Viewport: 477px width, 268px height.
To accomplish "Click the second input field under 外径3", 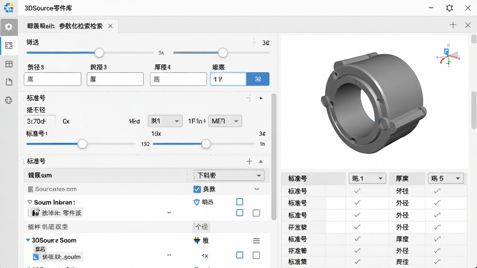I will (x=116, y=79).
